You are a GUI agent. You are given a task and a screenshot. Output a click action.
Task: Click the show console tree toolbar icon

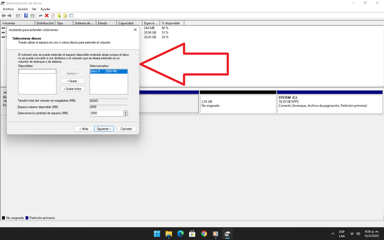(18, 16)
